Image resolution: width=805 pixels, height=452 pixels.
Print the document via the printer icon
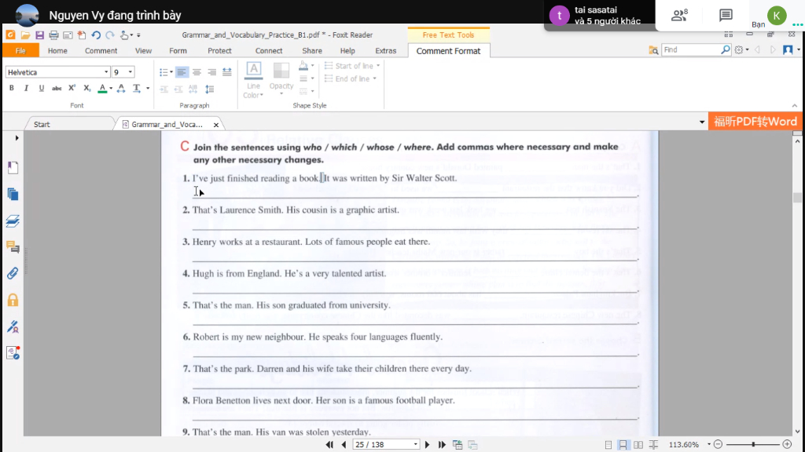(x=53, y=35)
